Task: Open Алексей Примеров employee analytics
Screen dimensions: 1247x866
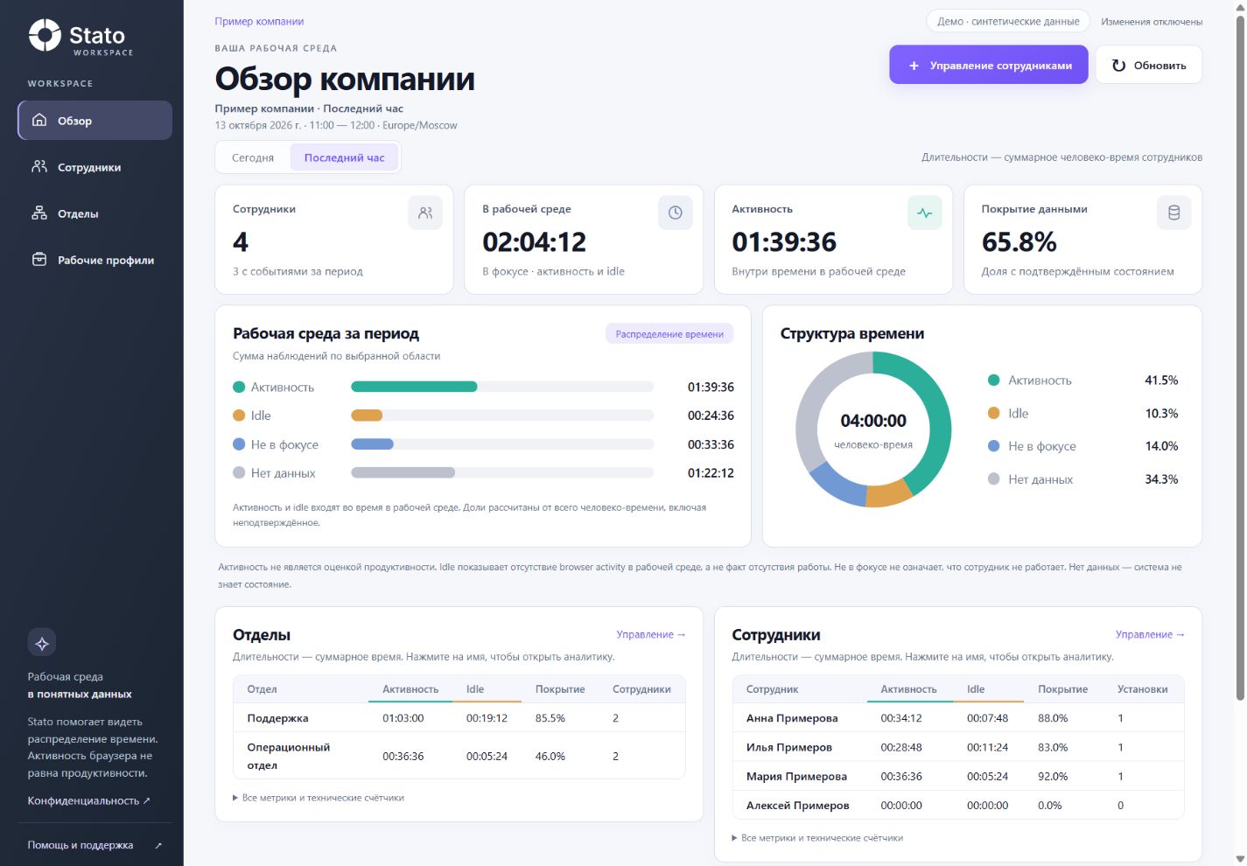Action: [x=797, y=805]
